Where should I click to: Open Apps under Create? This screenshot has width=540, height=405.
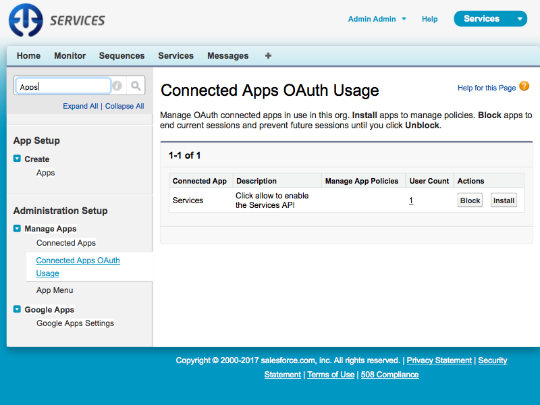45,173
